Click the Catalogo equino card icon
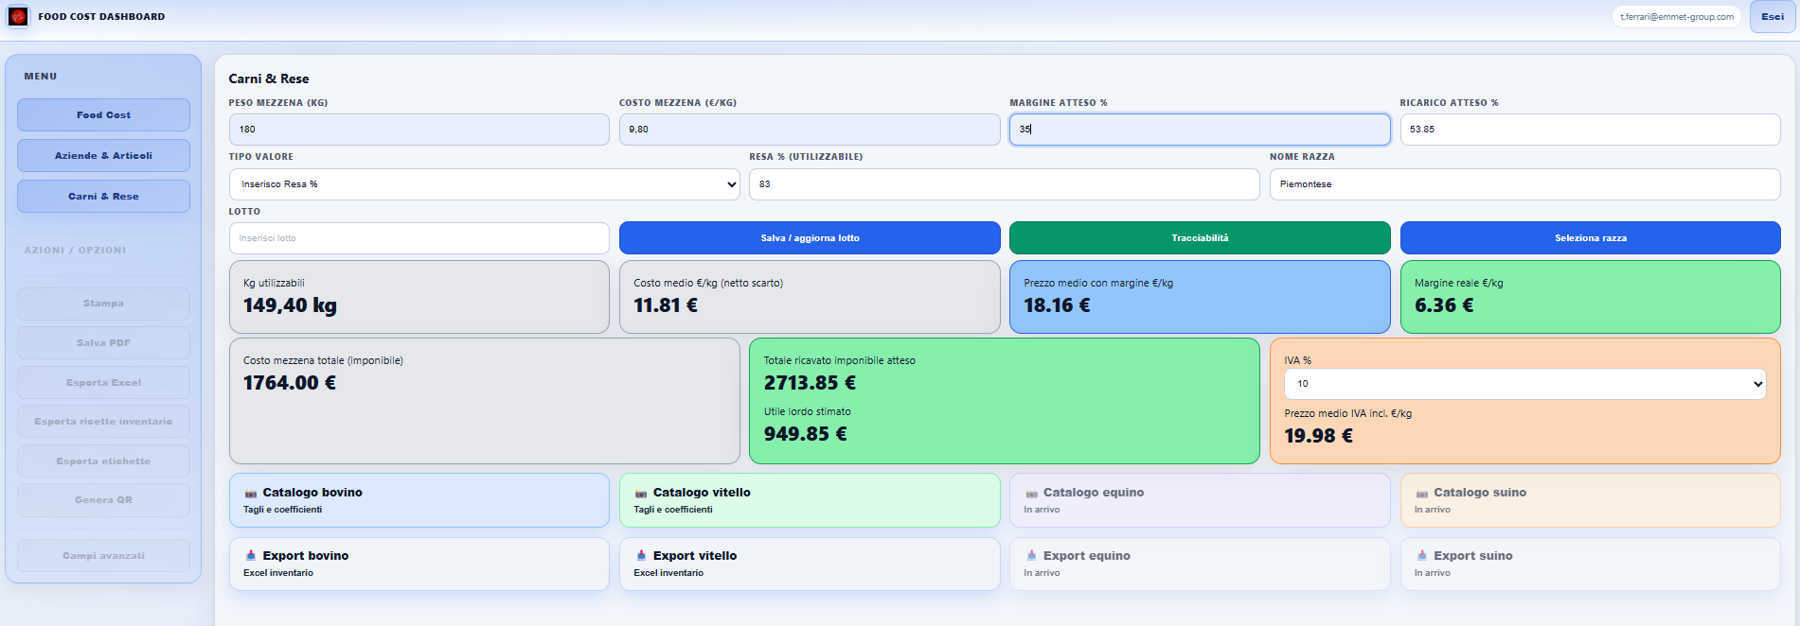1800x626 pixels. click(x=1031, y=494)
